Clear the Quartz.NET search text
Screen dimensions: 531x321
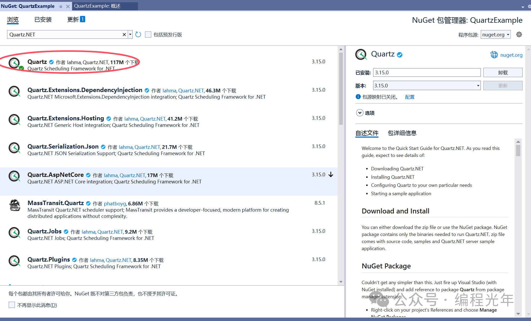click(x=124, y=35)
